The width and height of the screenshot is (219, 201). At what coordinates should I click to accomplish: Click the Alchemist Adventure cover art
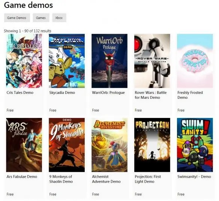[109, 145]
